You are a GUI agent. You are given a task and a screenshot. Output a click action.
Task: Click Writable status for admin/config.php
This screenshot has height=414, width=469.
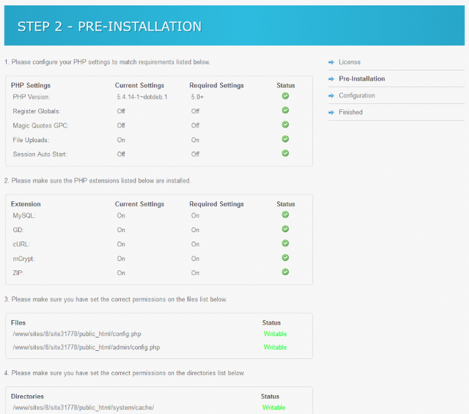[x=275, y=348]
